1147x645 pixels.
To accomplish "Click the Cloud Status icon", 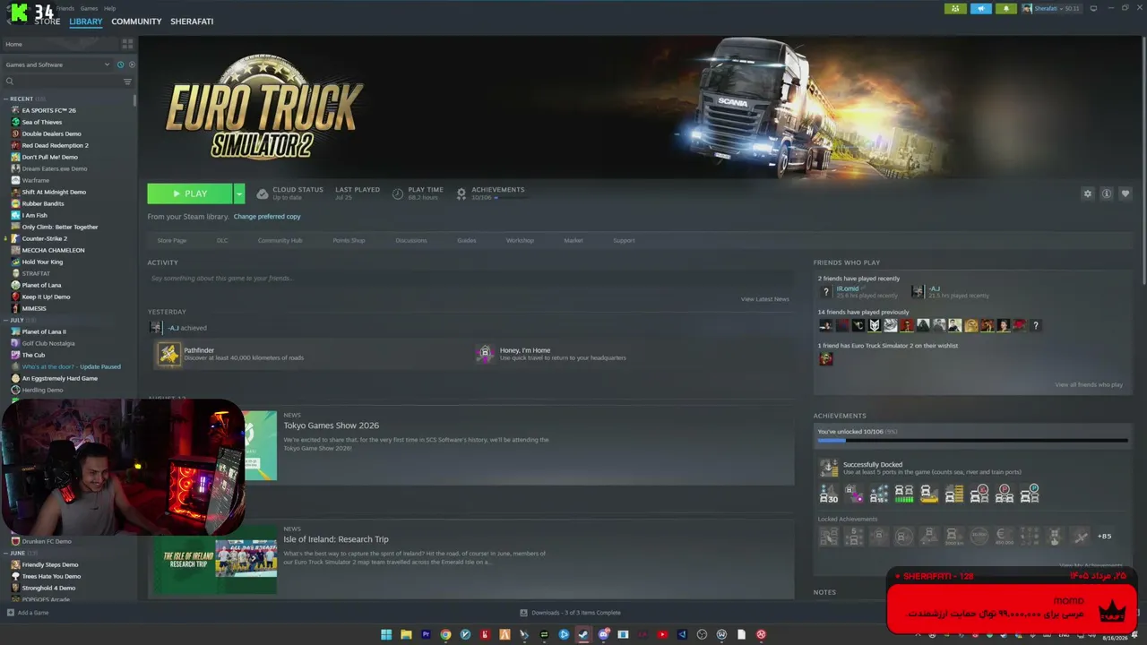I will point(263,193).
